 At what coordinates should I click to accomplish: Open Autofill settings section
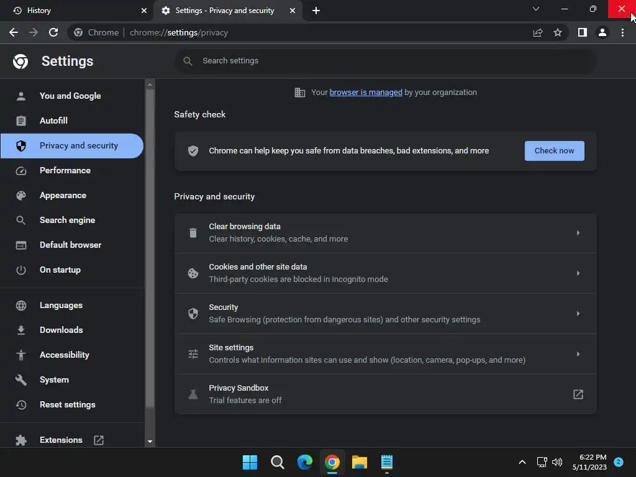(x=72, y=121)
